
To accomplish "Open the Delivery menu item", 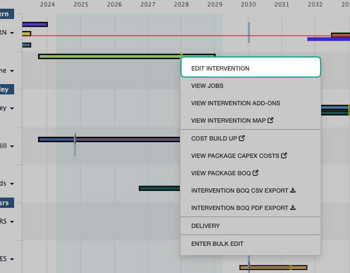I will click(x=205, y=226).
